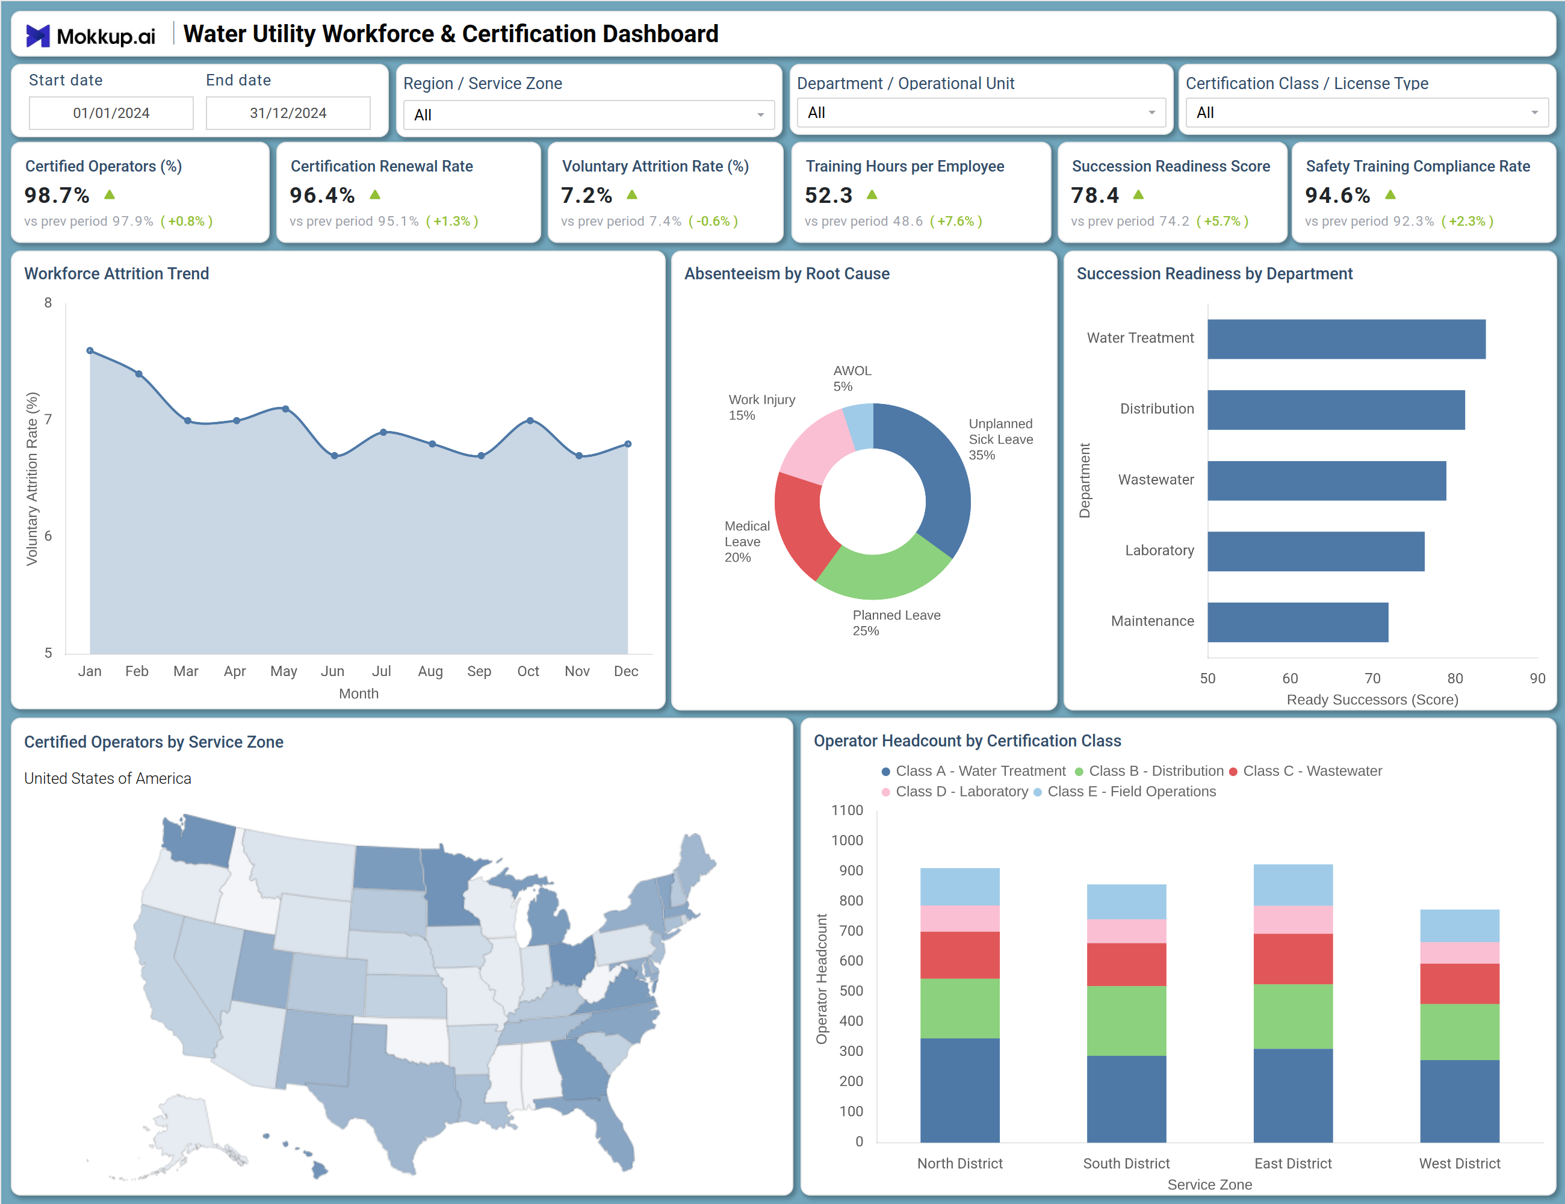
Task: Click the Succession Readiness by Department title
Action: coord(1215,274)
